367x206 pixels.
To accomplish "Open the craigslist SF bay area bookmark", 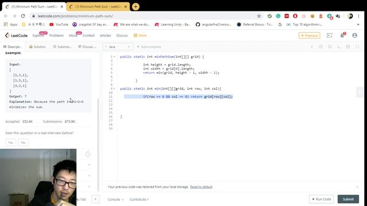I will tap(90, 25).
